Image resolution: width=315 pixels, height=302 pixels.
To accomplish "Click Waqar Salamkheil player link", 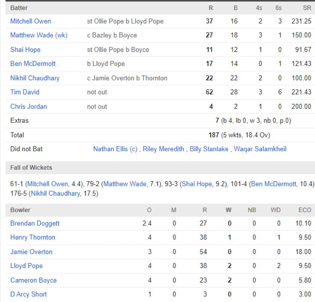I will tap(260, 149).
